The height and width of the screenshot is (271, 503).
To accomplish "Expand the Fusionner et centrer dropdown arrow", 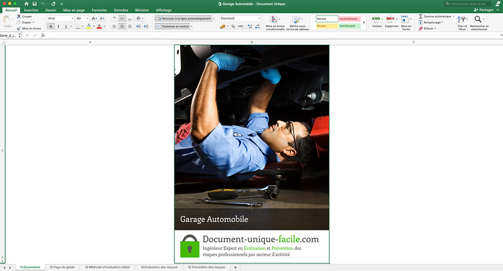I will click(191, 26).
